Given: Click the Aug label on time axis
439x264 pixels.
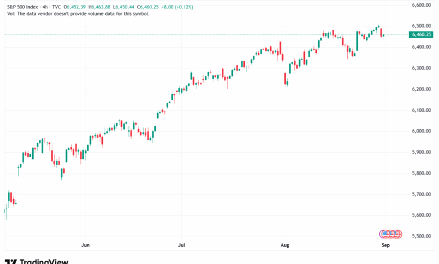Looking at the screenshot, I should click(x=285, y=245).
